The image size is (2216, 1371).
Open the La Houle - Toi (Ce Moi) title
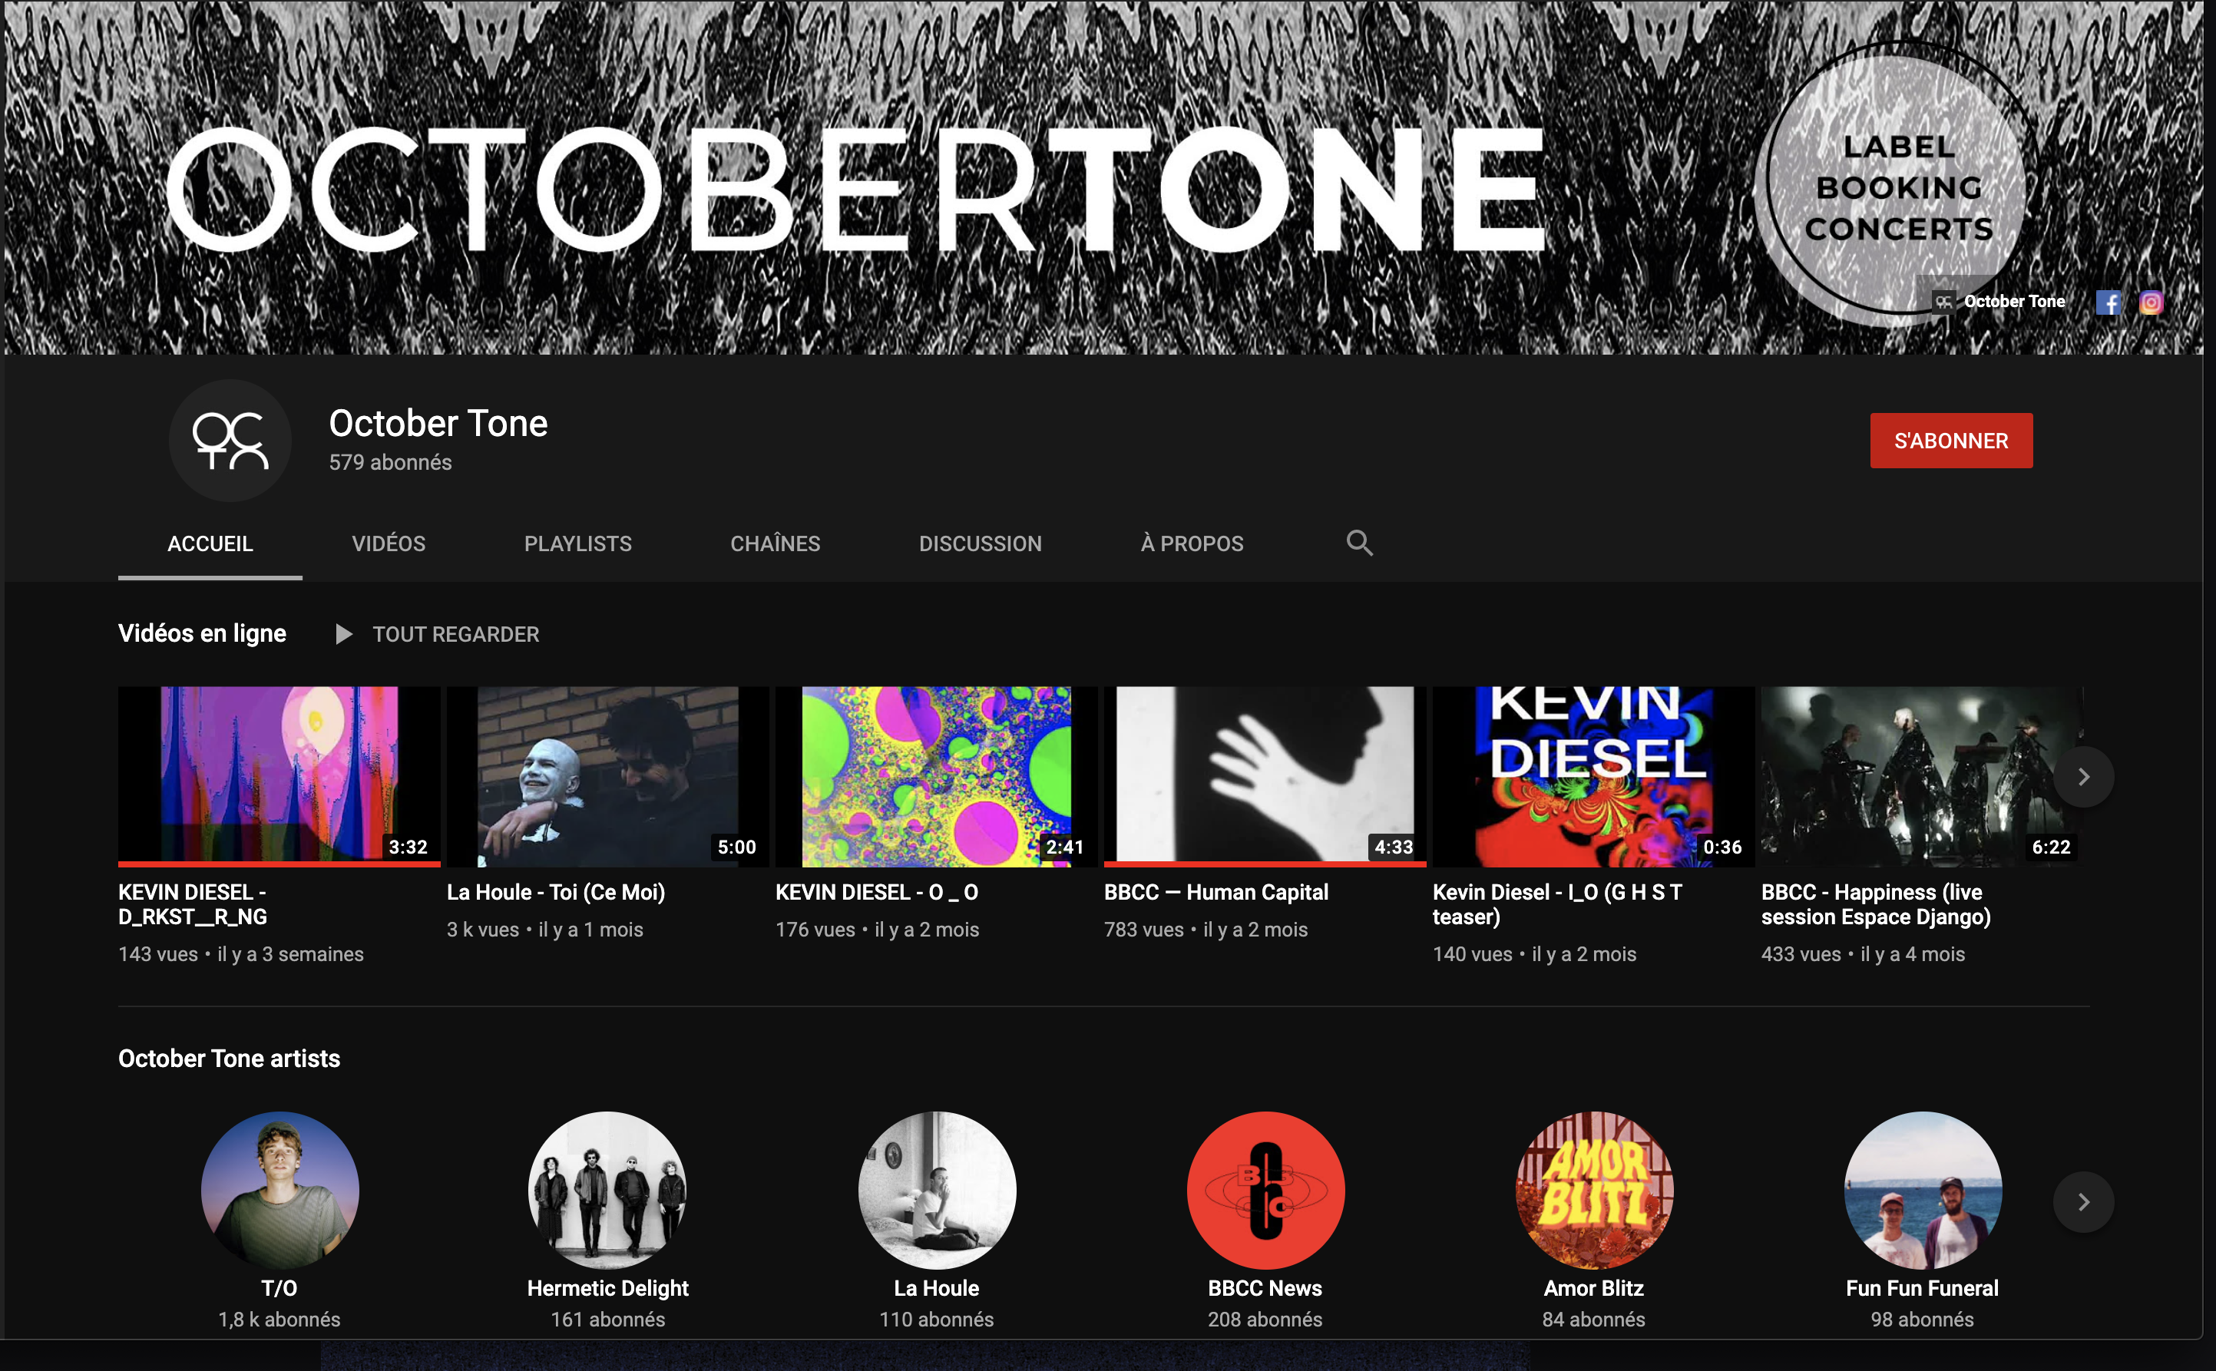click(556, 892)
